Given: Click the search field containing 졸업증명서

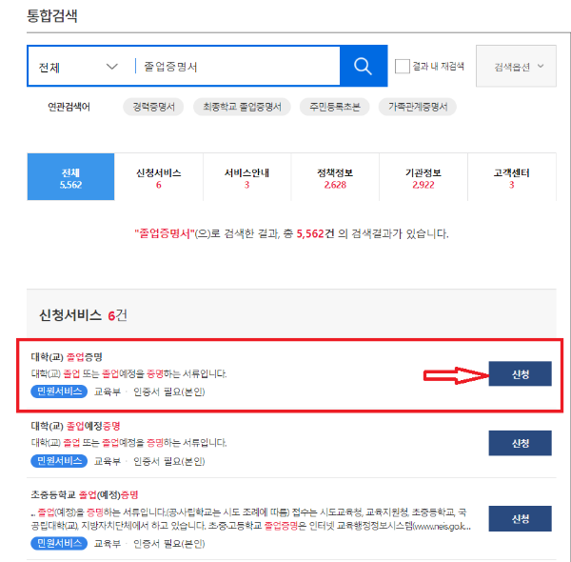Looking at the screenshot, I should pos(237,67).
